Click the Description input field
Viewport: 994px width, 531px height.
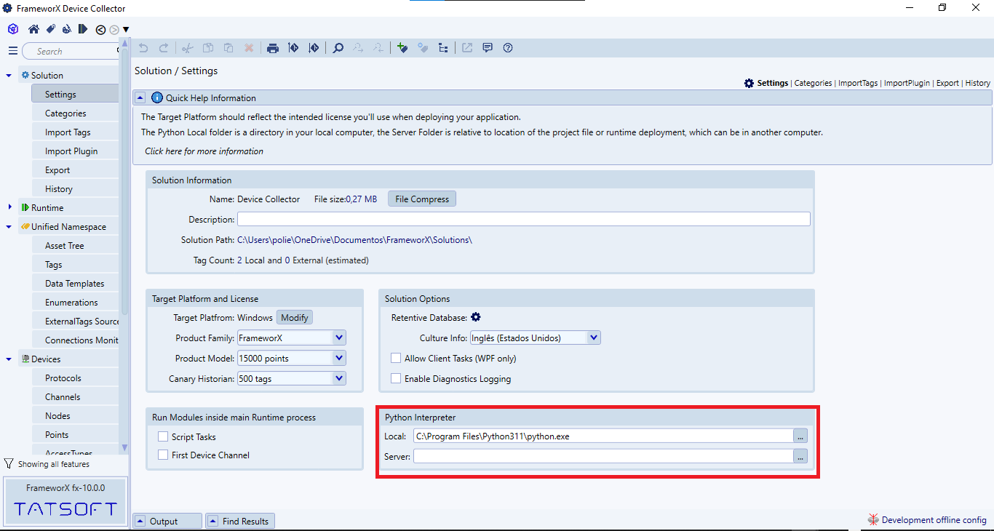(523, 219)
